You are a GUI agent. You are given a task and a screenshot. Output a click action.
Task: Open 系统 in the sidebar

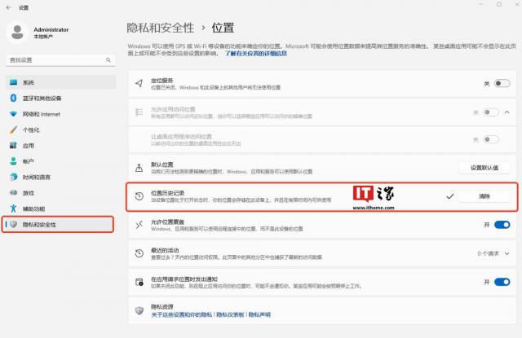click(x=29, y=83)
